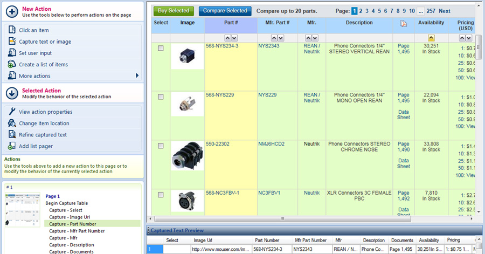Open the 'More actions' icon entry
Image resolution: width=485 pixels, height=254 pixels.
pyautogui.click(x=12, y=76)
